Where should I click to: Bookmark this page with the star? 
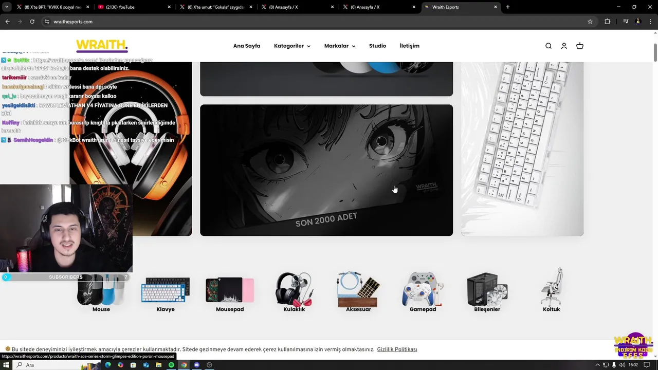pyautogui.click(x=590, y=22)
